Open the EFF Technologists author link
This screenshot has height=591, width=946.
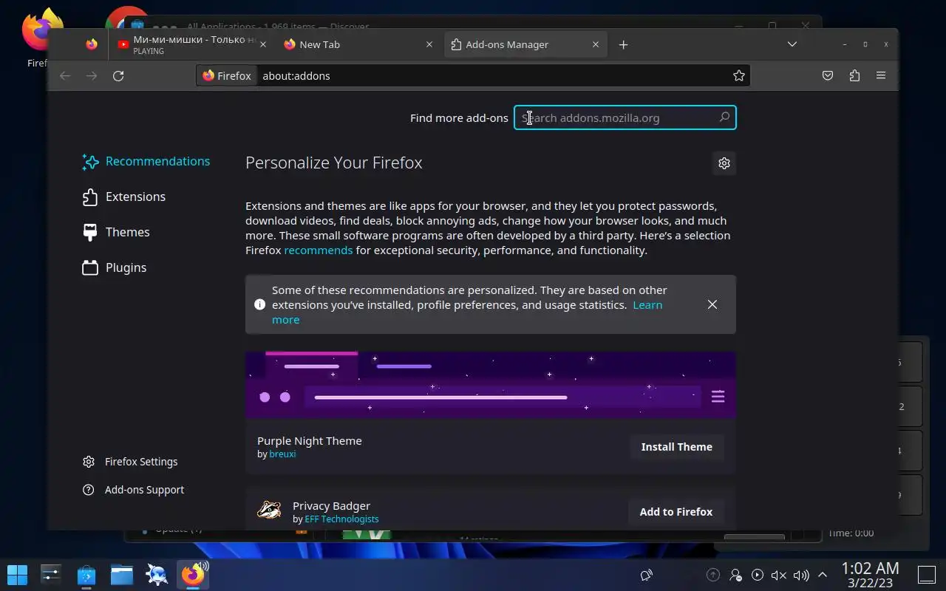coord(341,519)
